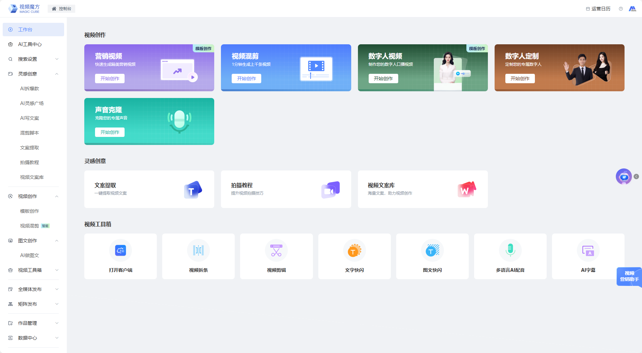Select 拍摄教程 in the sidebar
The width and height of the screenshot is (642, 353).
(x=30, y=162)
